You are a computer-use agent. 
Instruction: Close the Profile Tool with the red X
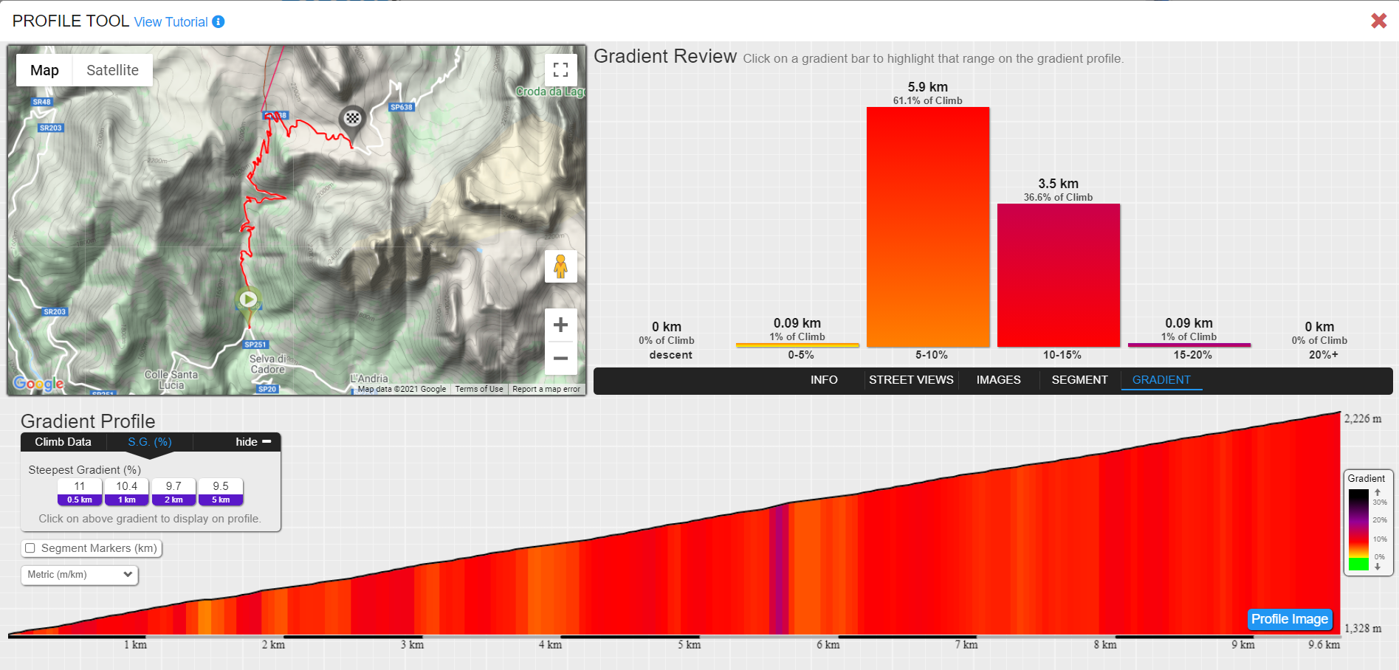tap(1378, 21)
